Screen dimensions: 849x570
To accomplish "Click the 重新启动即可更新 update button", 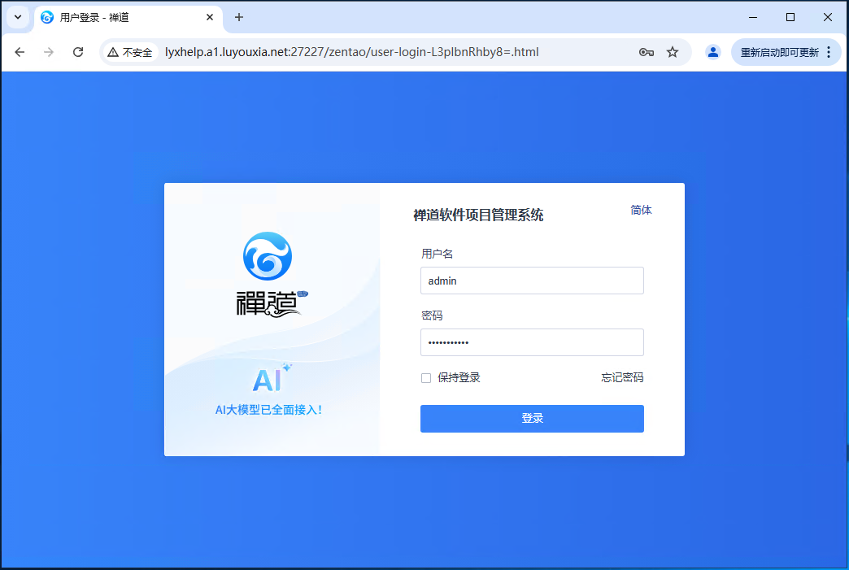I will [x=779, y=52].
